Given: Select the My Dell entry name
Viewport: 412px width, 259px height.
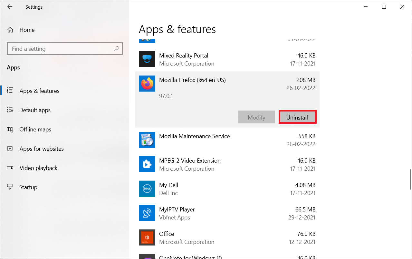Looking at the screenshot, I should (168, 185).
